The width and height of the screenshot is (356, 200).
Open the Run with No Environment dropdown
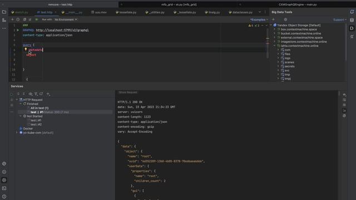click(x=66, y=20)
